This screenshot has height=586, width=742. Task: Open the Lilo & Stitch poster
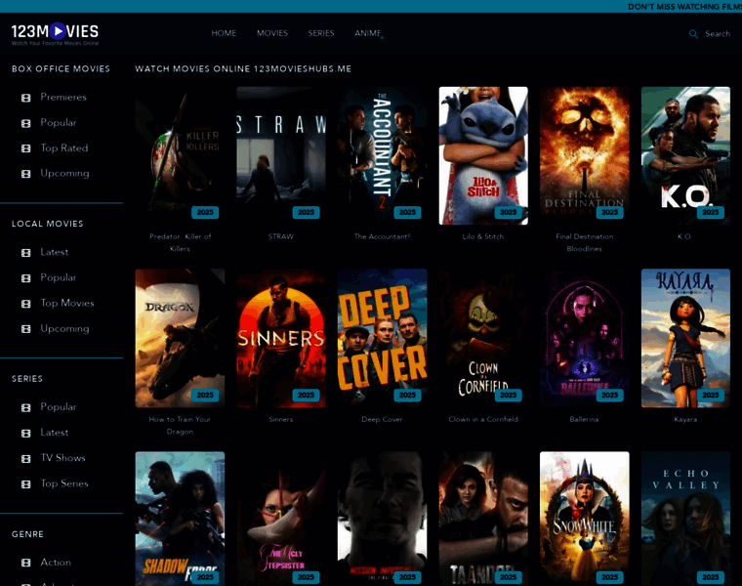483,155
